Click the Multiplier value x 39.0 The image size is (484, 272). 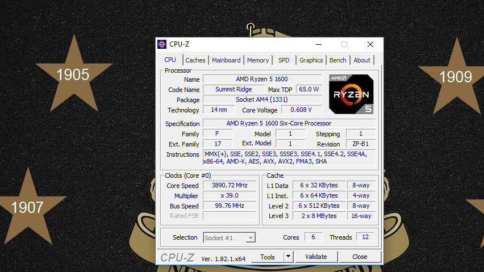pos(230,195)
